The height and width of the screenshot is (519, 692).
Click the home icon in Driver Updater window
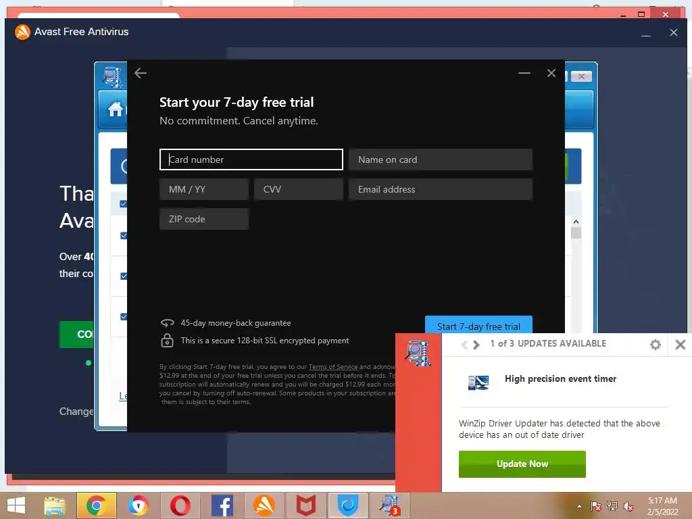[116, 109]
